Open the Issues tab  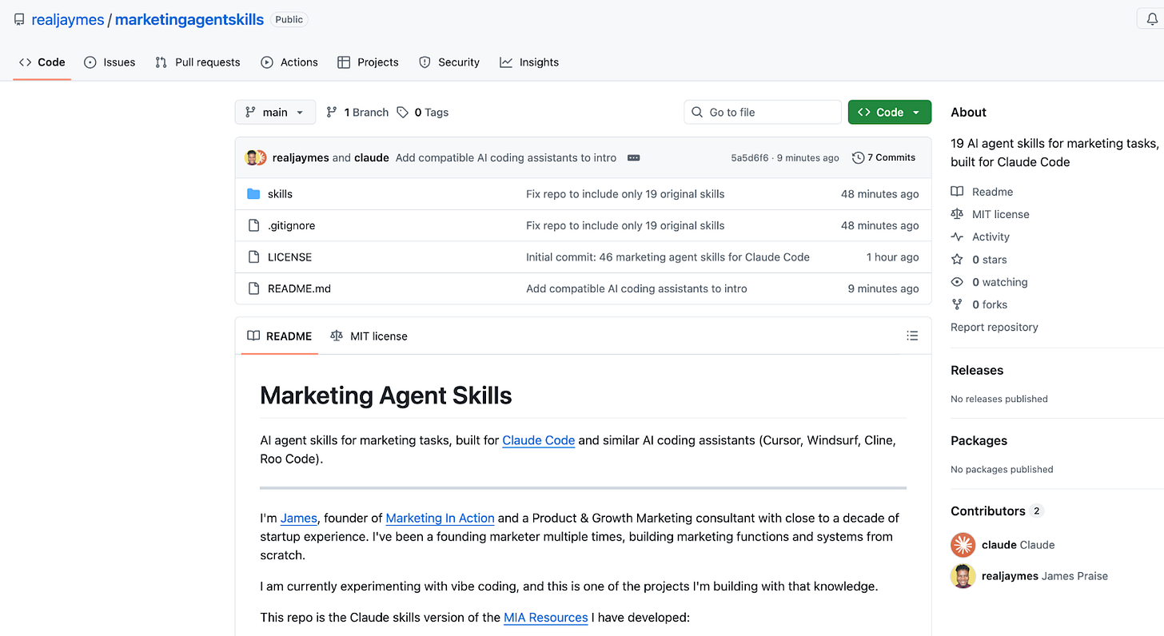[x=110, y=62]
